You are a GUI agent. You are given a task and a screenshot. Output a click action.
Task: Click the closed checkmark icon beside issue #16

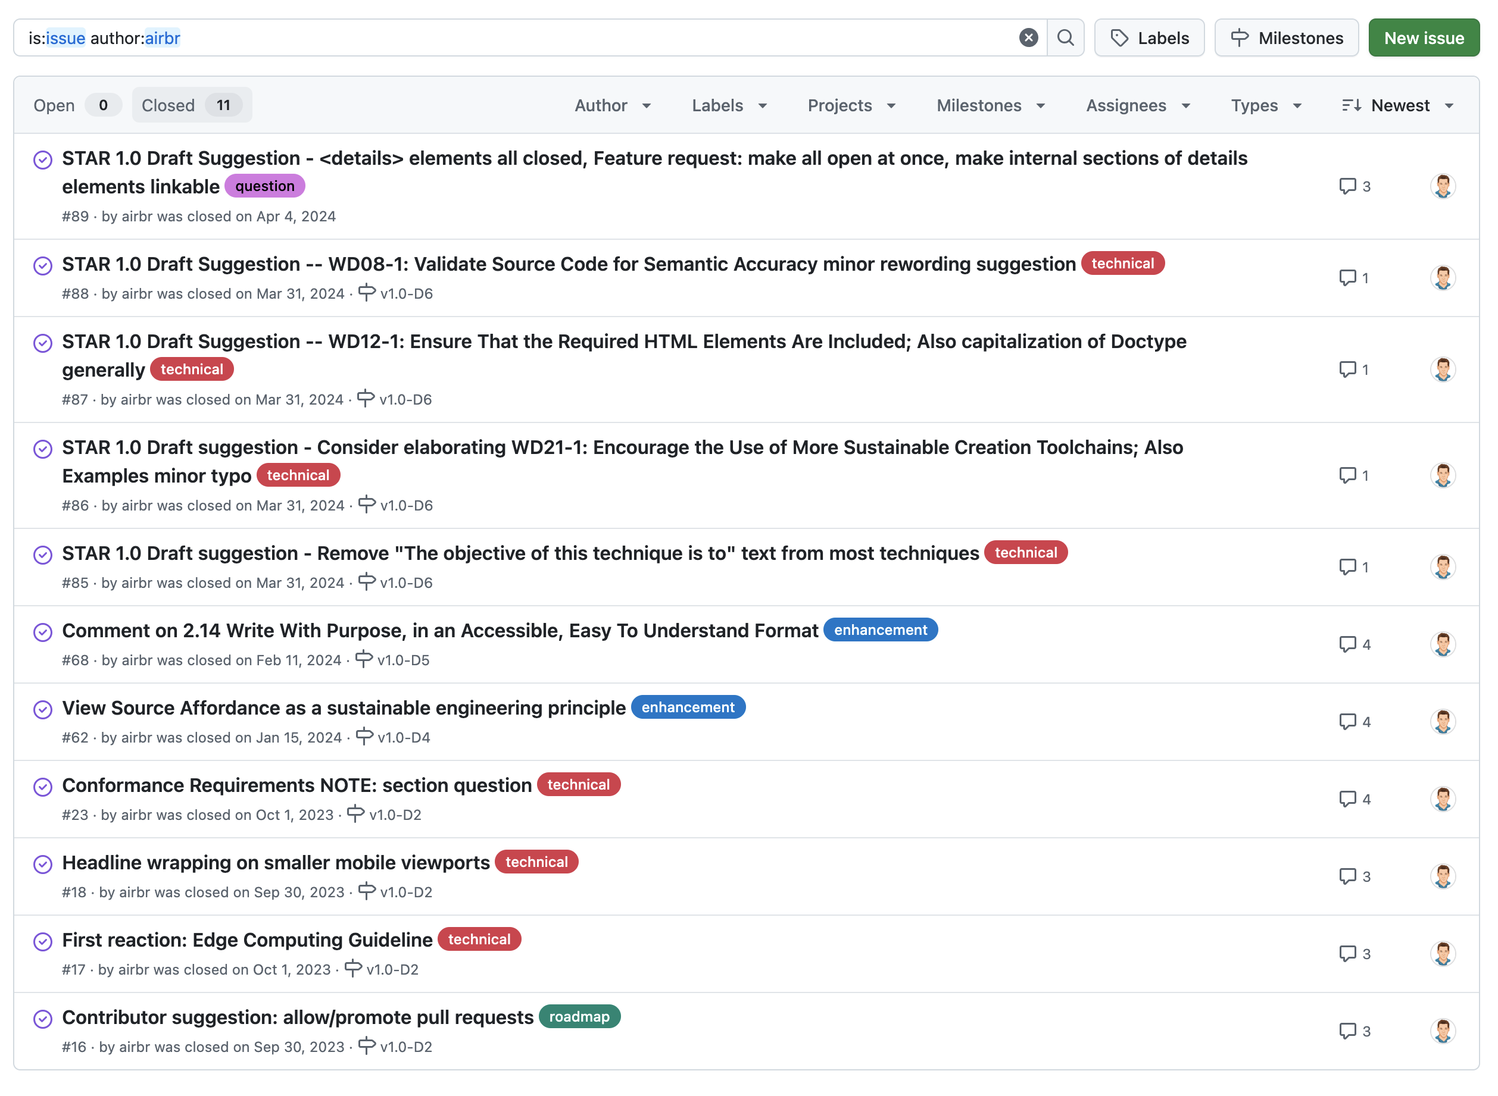click(42, 1017)
